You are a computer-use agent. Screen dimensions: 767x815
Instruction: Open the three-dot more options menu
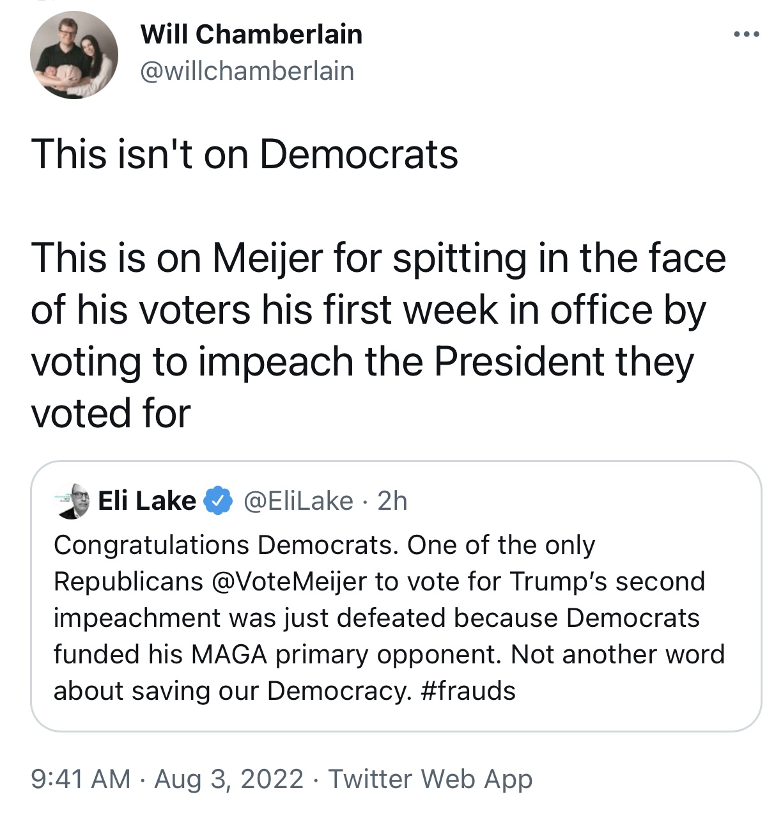(746, 34)
